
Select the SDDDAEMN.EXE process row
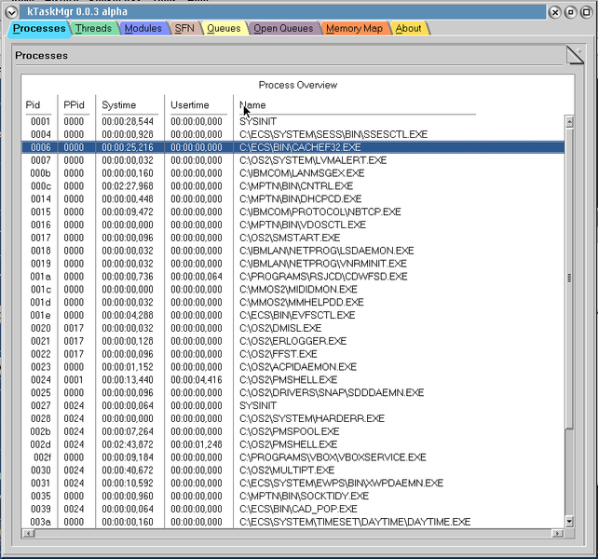292,392
